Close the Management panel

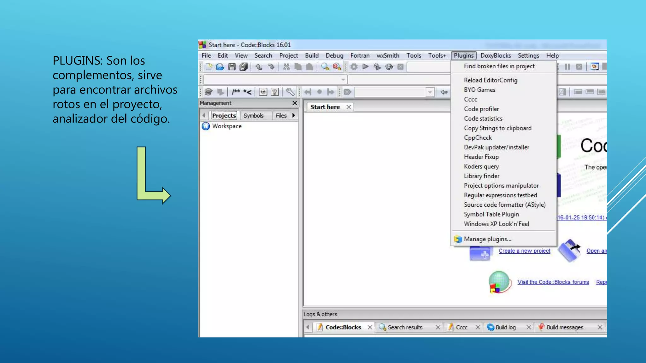(x=295, y=103)
